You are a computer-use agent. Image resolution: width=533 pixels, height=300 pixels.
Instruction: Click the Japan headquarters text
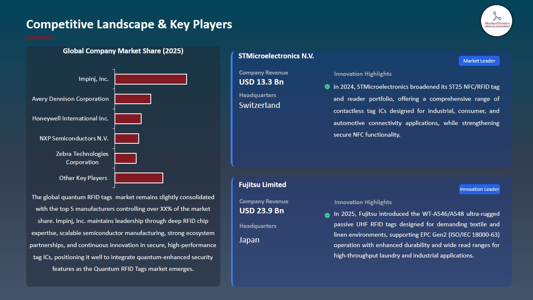249,240
